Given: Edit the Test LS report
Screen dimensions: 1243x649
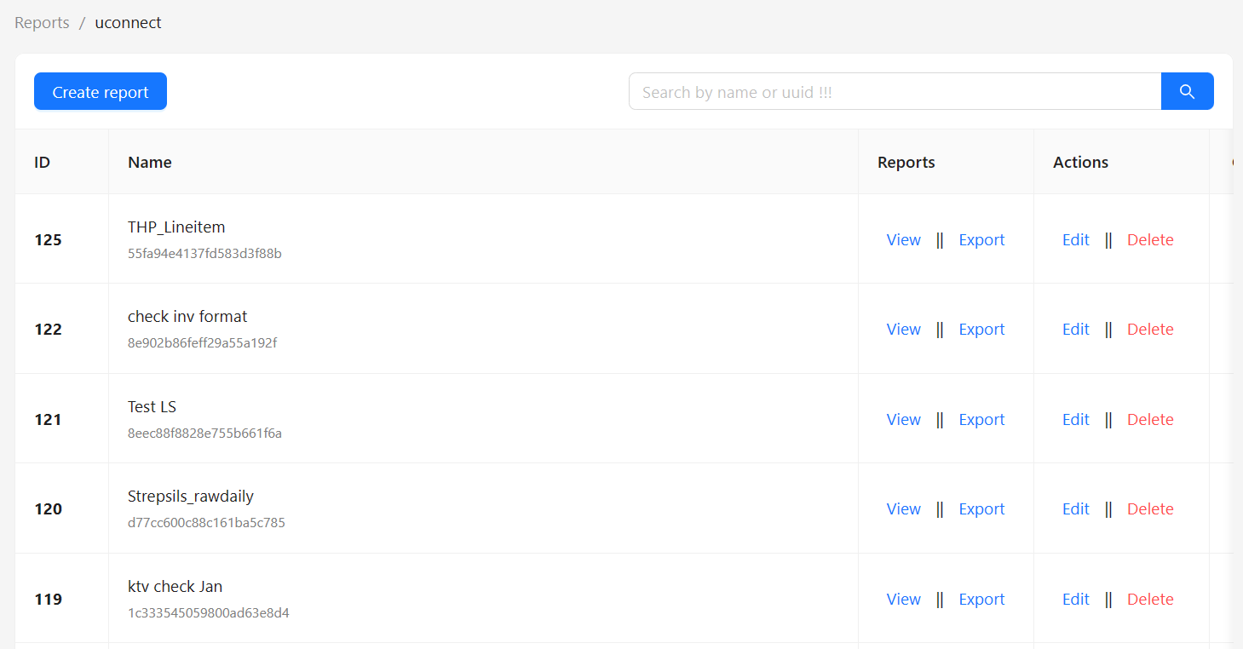Looking at the screenshot, I should coord(1075,419).
